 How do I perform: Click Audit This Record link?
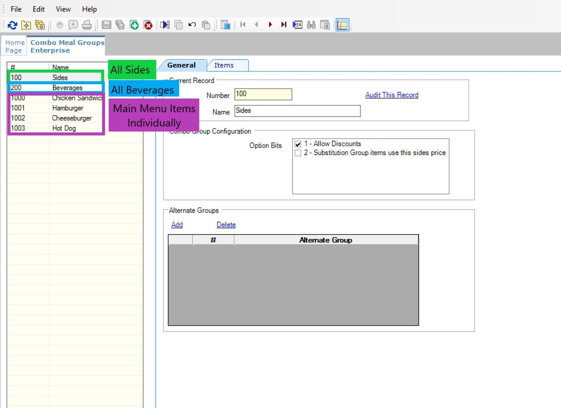click(392, 95)
